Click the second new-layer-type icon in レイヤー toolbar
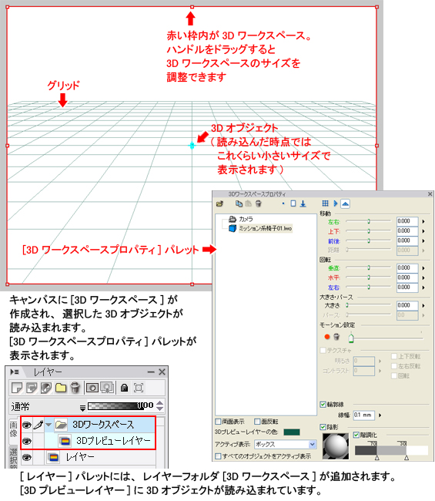Viewport: 435px width, 501px height. [32, 388]
